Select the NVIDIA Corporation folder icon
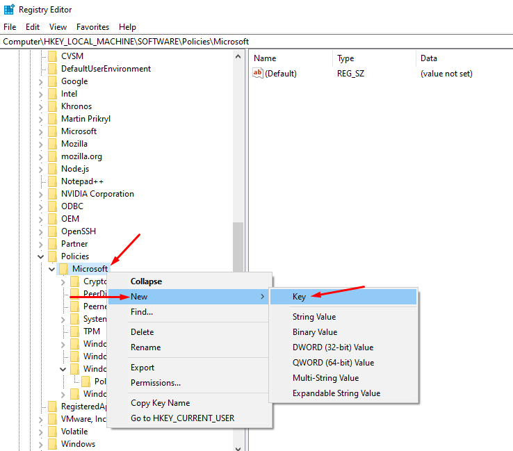 [x=52, y=194]
